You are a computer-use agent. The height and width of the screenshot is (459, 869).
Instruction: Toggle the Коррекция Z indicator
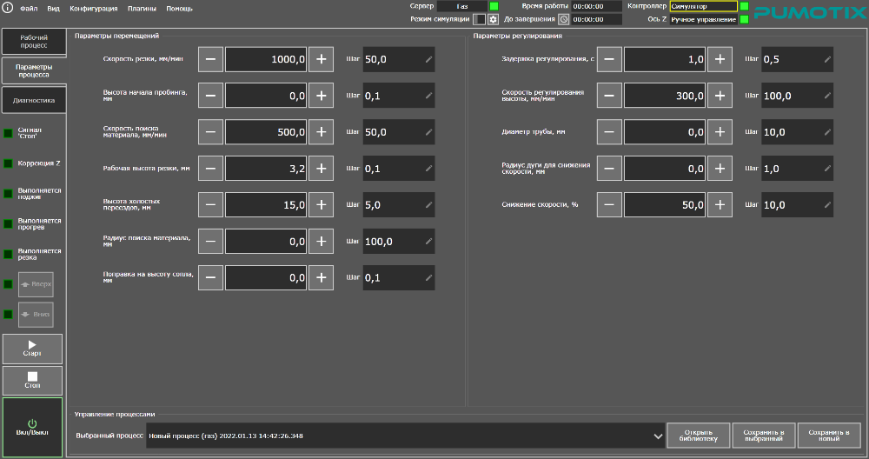pos(9,163)
